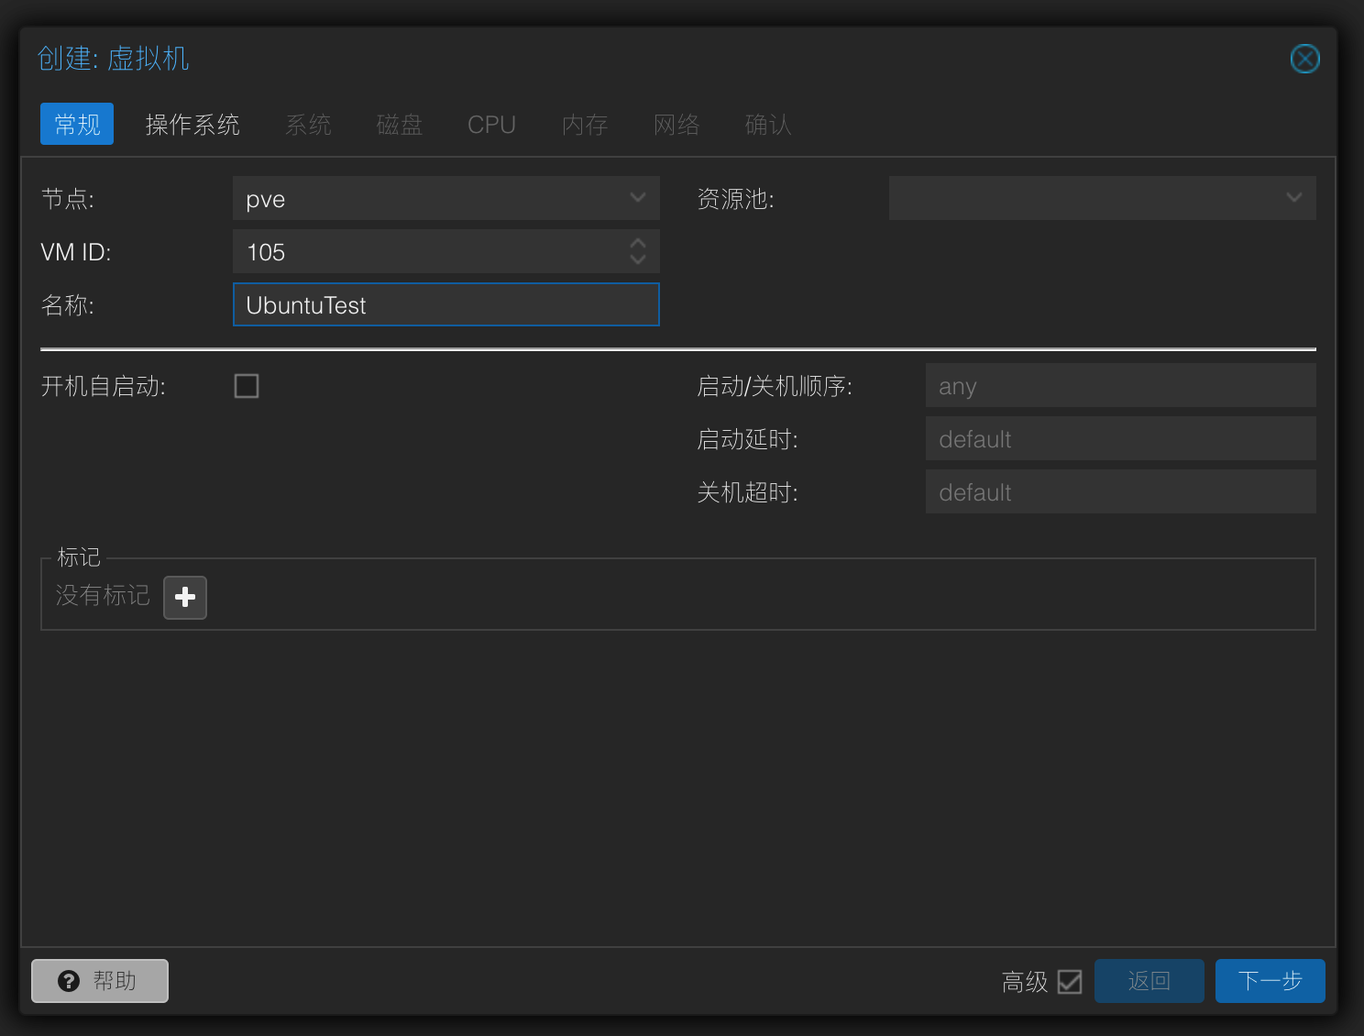The image size is (1364, 1036).
Task: Click the 帮助 help question mark button
Action: (x=100, y=981)
